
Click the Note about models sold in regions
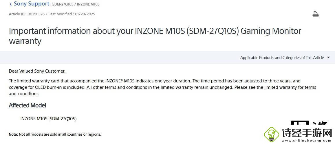(x=55, y=134)
